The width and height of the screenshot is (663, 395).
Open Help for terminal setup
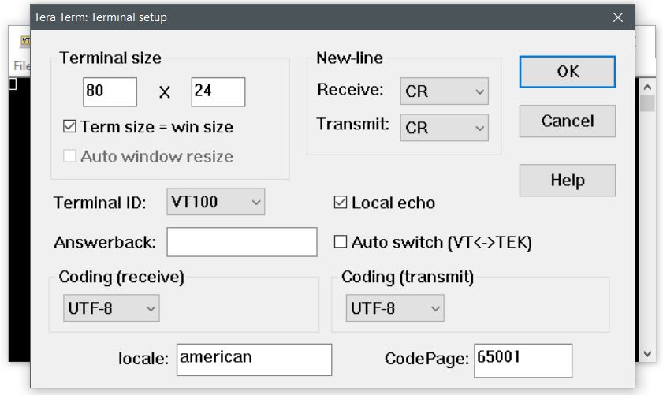[567, 181]
